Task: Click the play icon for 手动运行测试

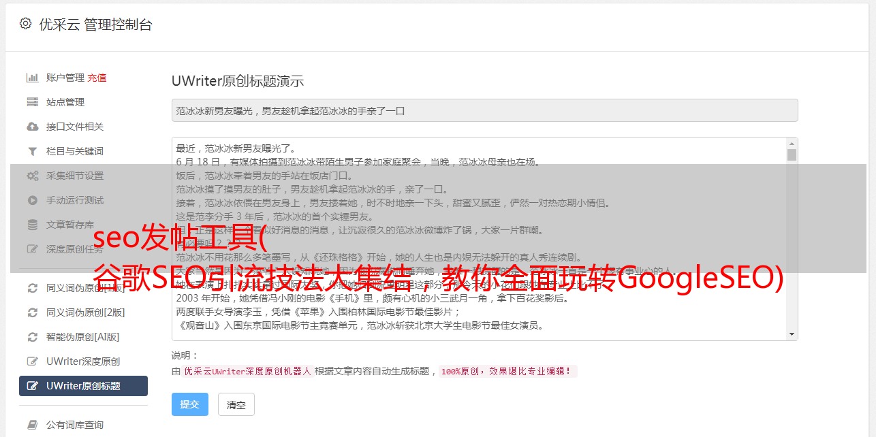Action: pos(32,200)
